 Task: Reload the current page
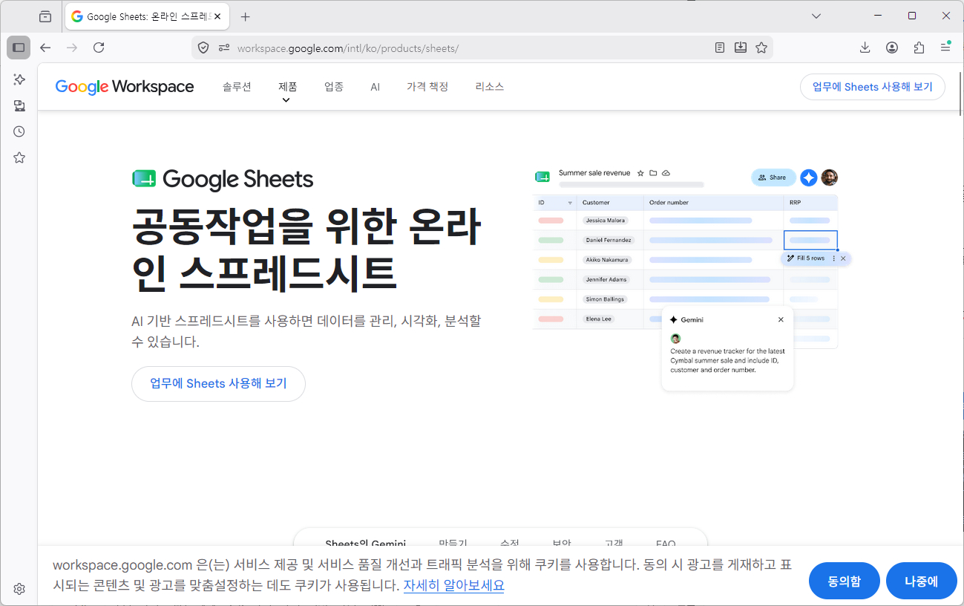click(x=99, y=48)
